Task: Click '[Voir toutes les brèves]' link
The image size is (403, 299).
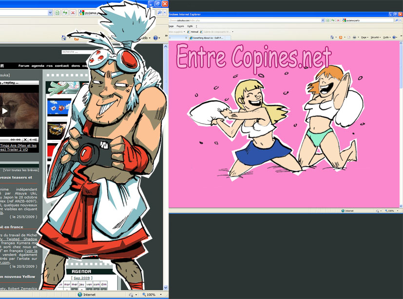Action: pos(21,170)
